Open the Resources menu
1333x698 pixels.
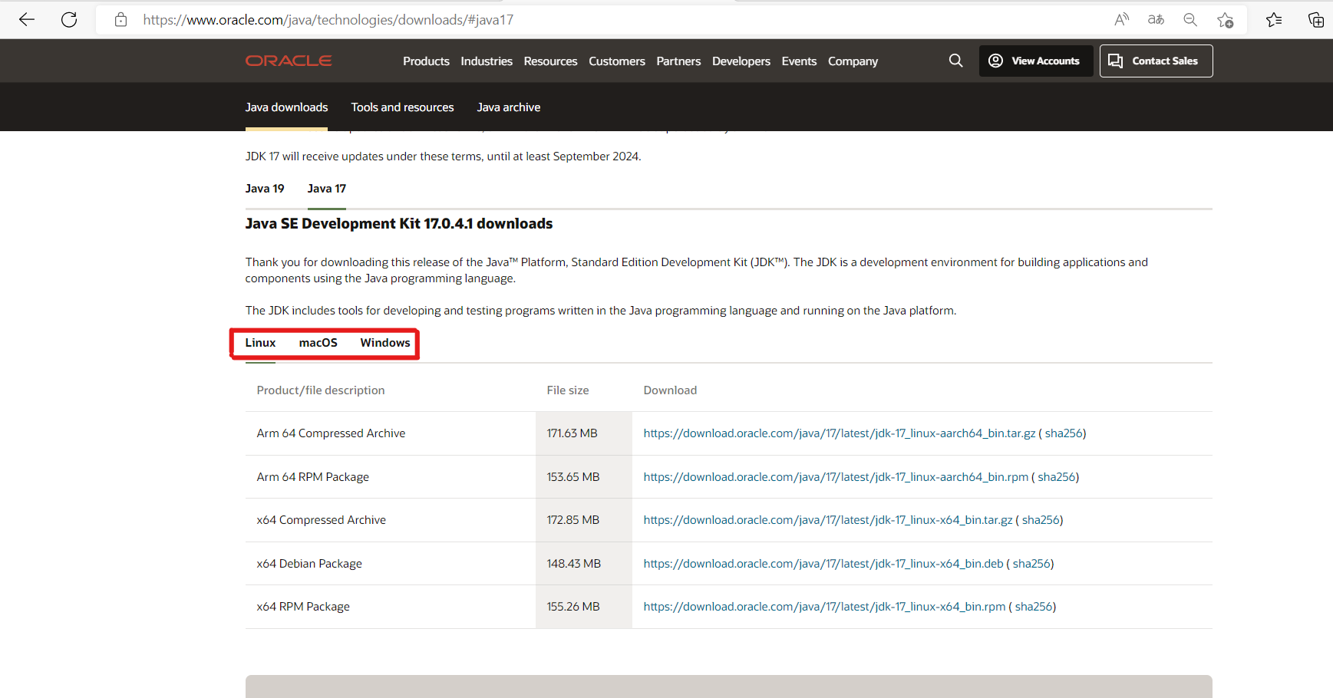(x=550, y=61)
